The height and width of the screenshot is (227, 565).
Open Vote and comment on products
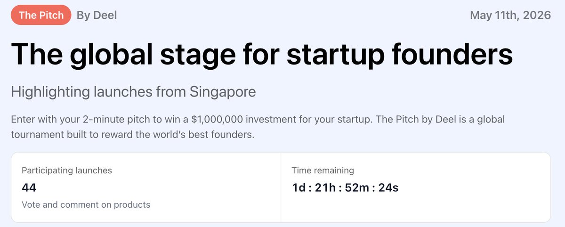click(86, 205)
